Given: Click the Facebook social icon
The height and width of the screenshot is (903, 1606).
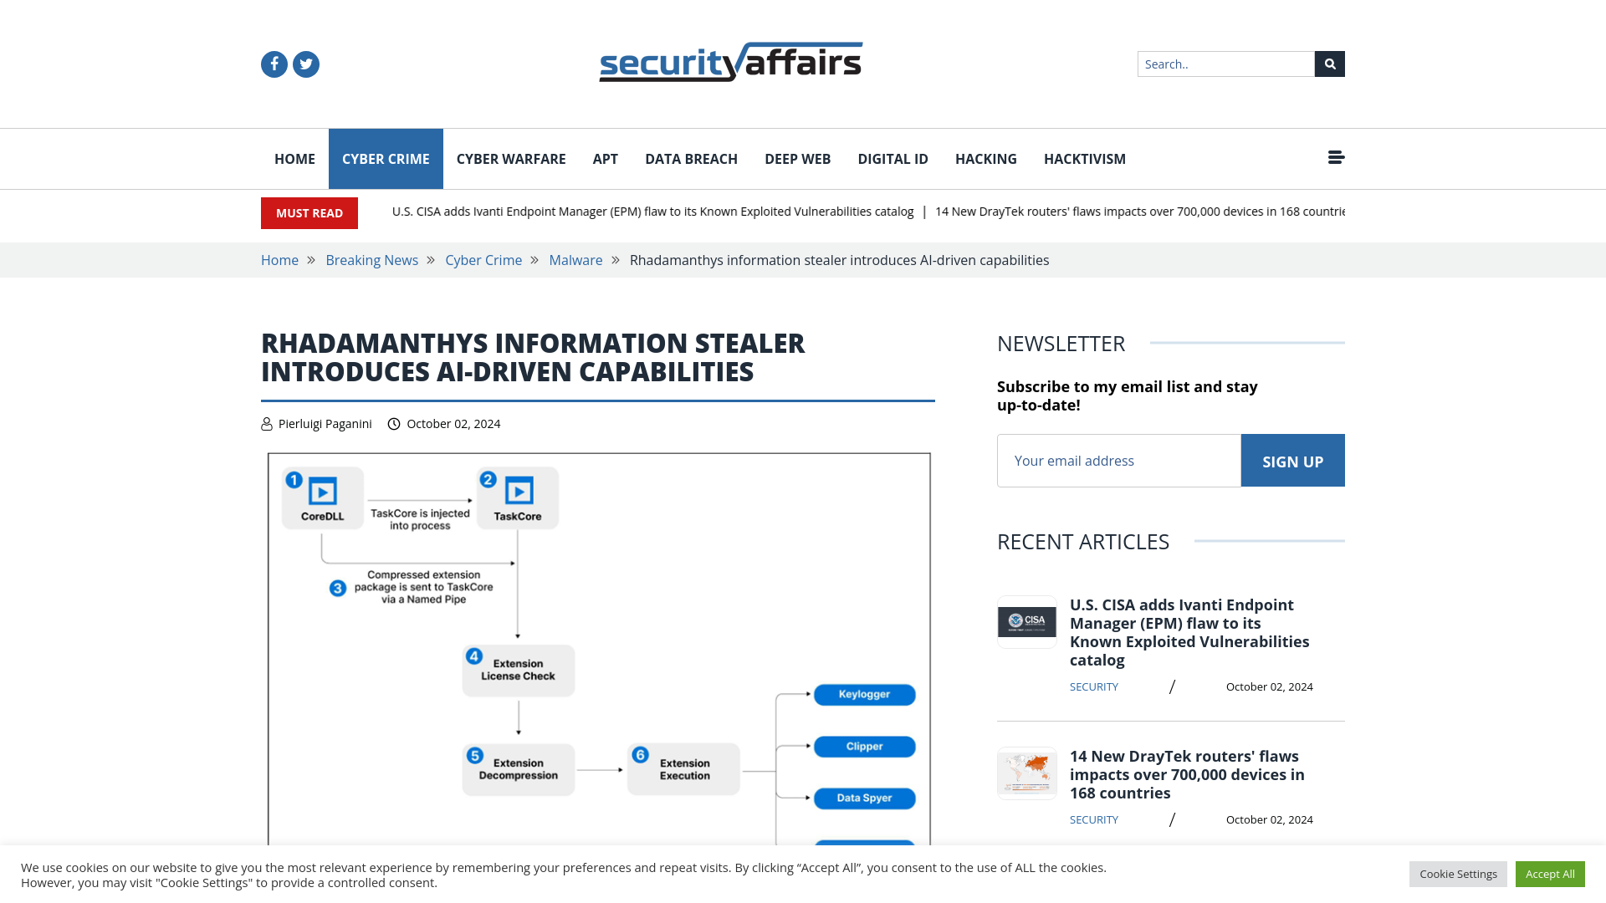Looking at the screenshot, I should point(274,64).
